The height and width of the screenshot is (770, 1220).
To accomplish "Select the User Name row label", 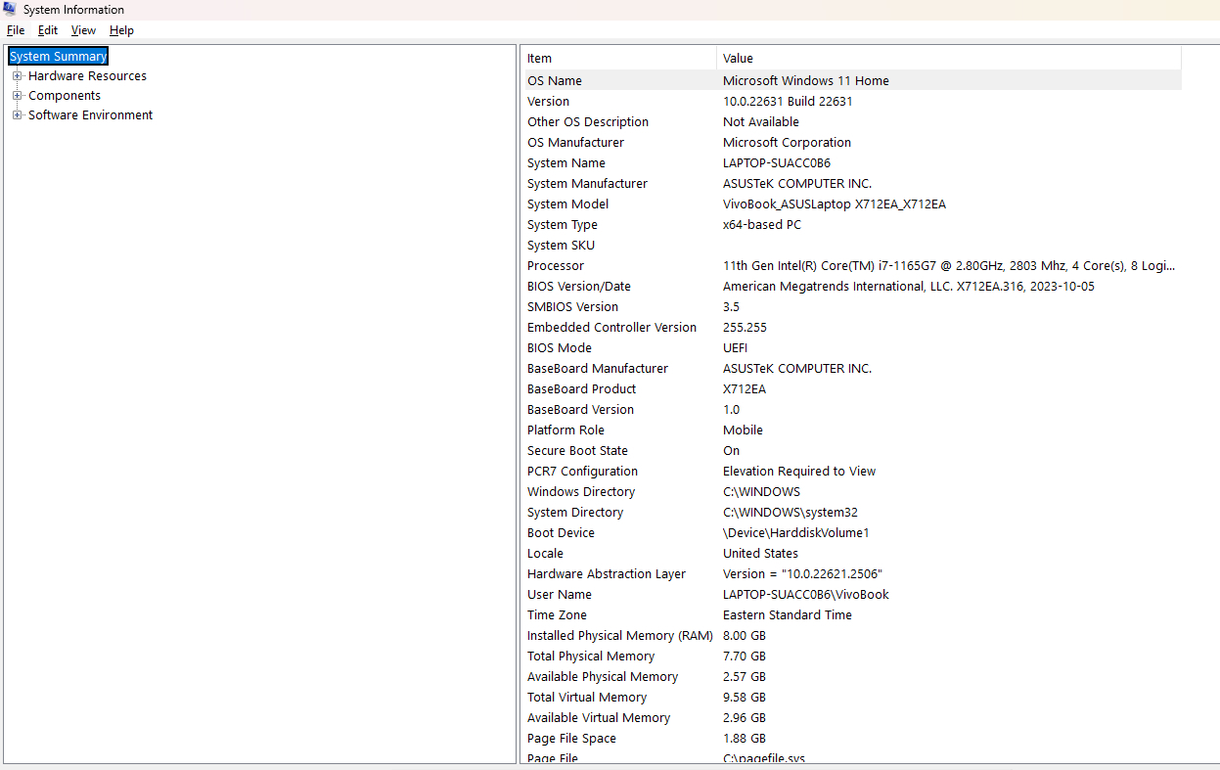I will 560,595.
